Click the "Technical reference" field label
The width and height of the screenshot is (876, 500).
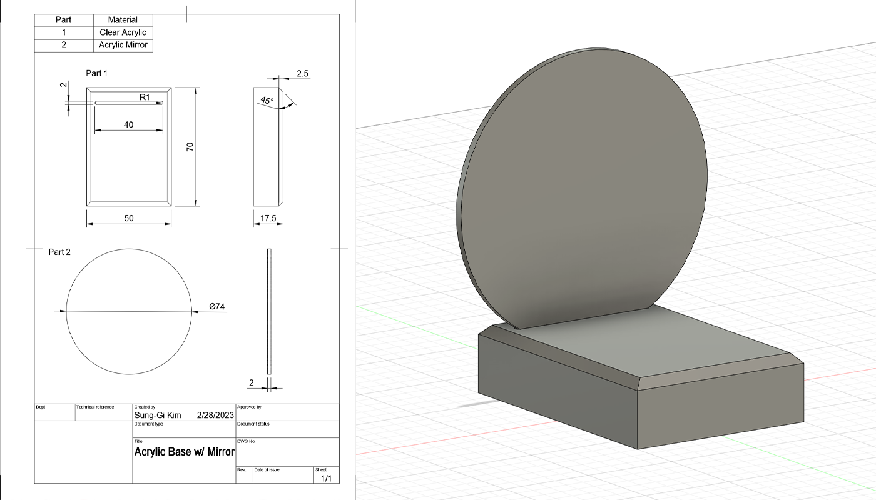(x=95, y=407)
